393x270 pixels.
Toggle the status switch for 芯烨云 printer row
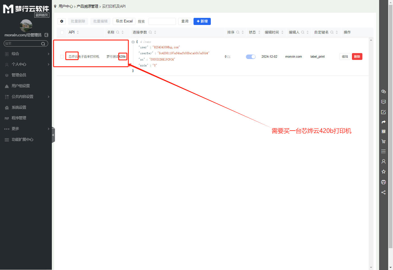click(x=251, y=56)
